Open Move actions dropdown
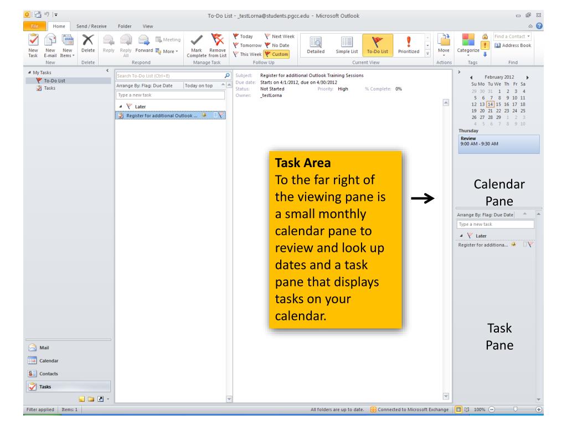Image resolution: width=567 pixels, height=425 pixels. [x=444, y=45]
